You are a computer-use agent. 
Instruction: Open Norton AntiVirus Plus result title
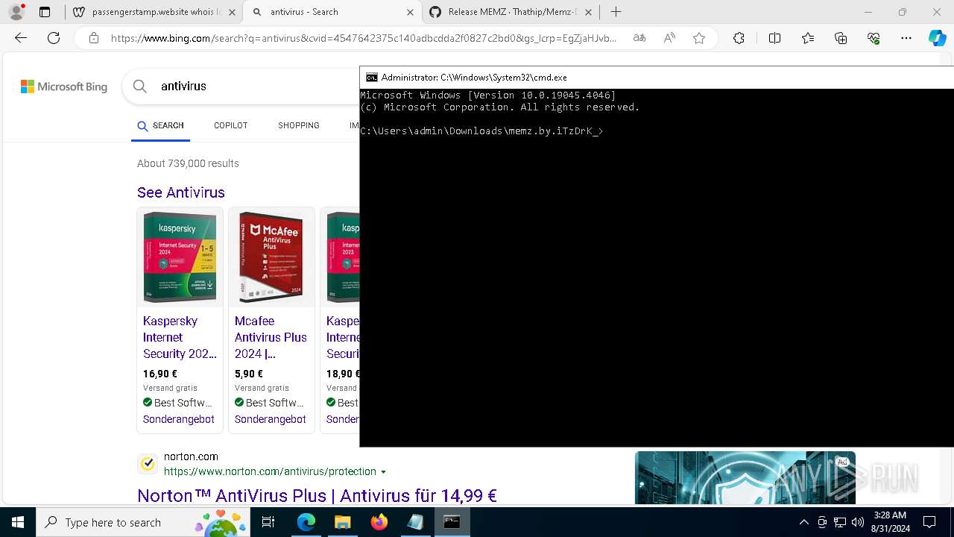pyautogui.click(x=317, y=495)
